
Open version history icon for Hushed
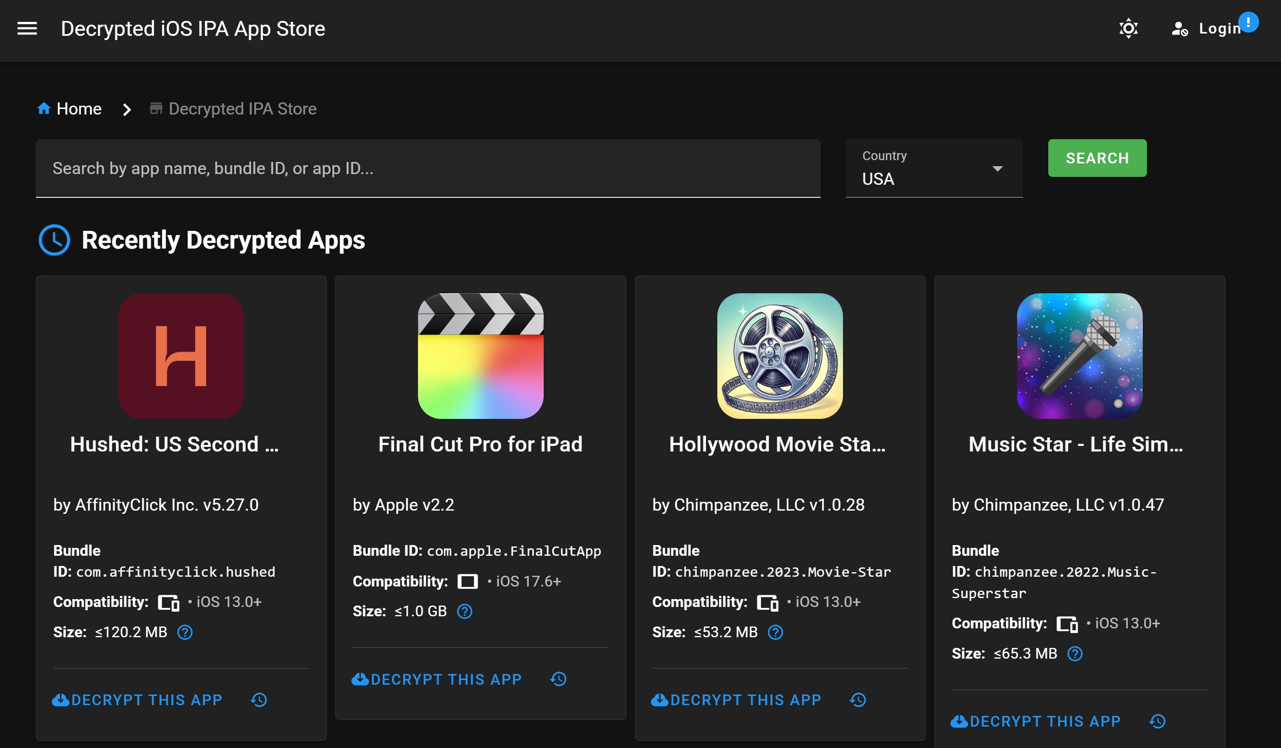coord(259,700)
